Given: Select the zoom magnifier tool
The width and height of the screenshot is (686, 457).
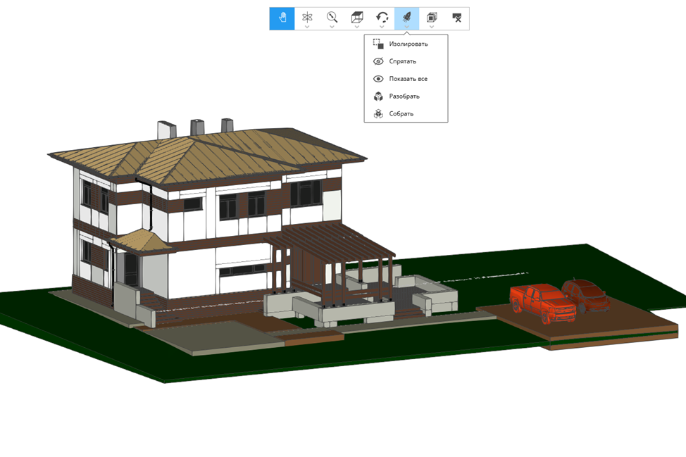Looking at the screenshot, I should tap(332, 17).
